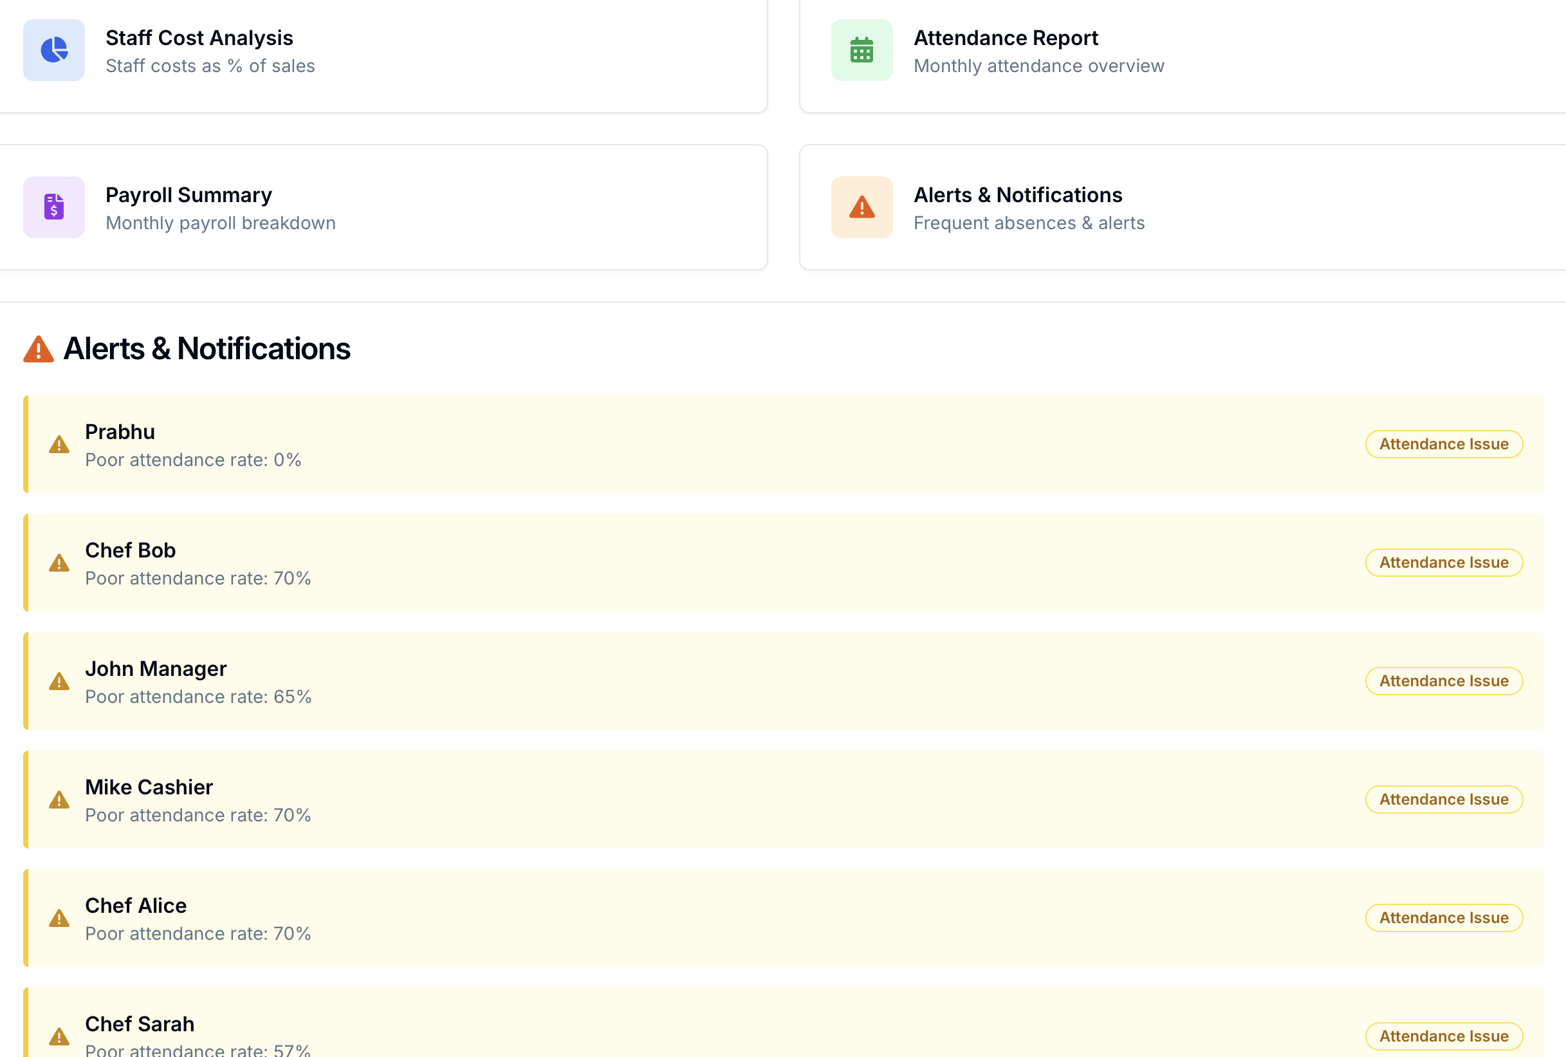Open the Staff Cost Analysis report card

click(x=199, y=38)
